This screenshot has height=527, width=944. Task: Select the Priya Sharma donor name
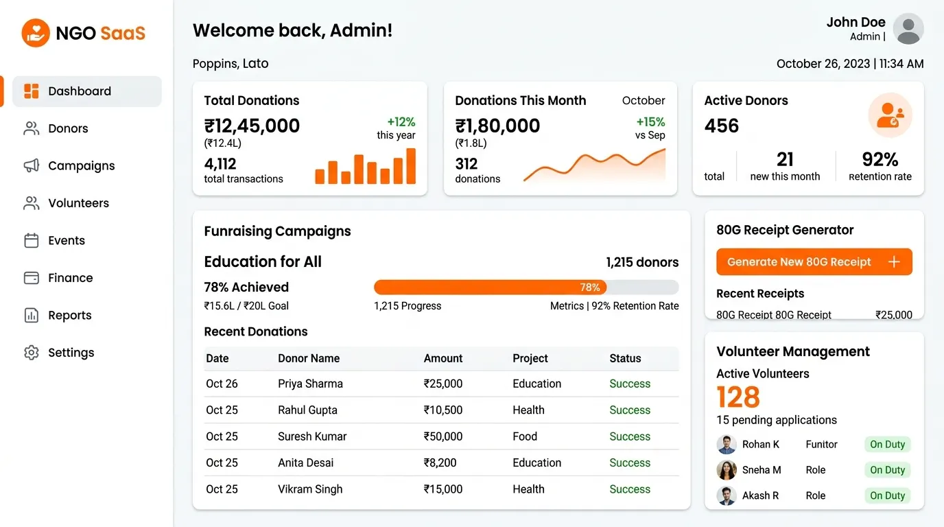coord(310,384)
